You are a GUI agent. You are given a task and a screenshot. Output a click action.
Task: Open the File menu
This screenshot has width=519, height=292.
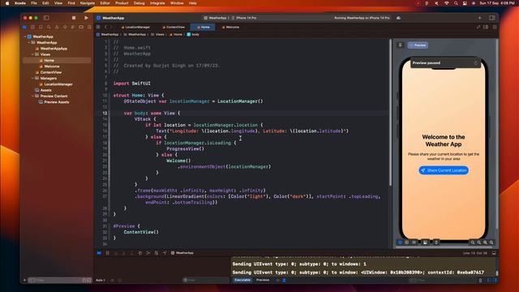(34, 3)
